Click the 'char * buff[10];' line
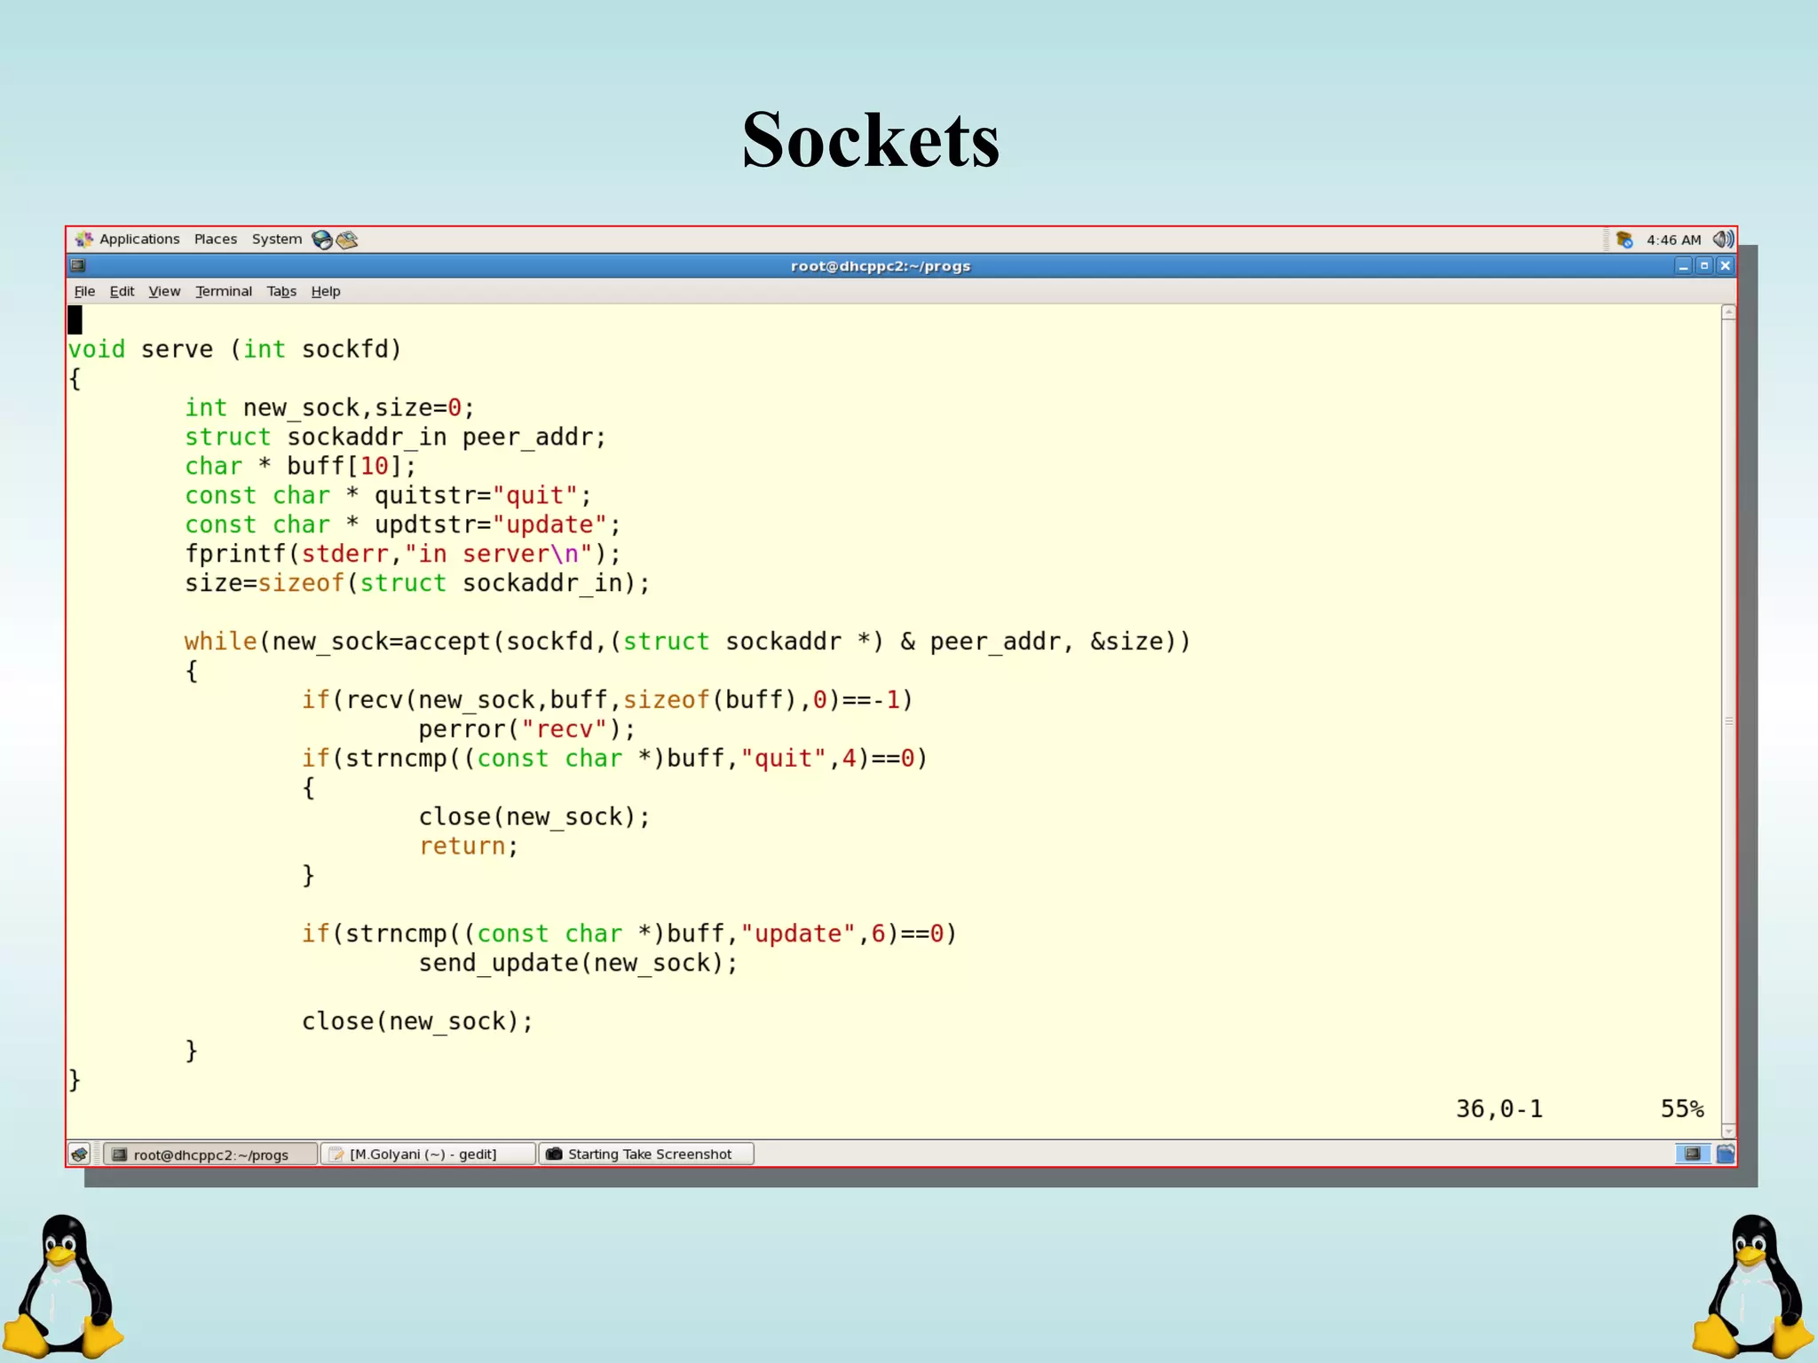The image size is (1818, 1363). (x=300, y=467)
